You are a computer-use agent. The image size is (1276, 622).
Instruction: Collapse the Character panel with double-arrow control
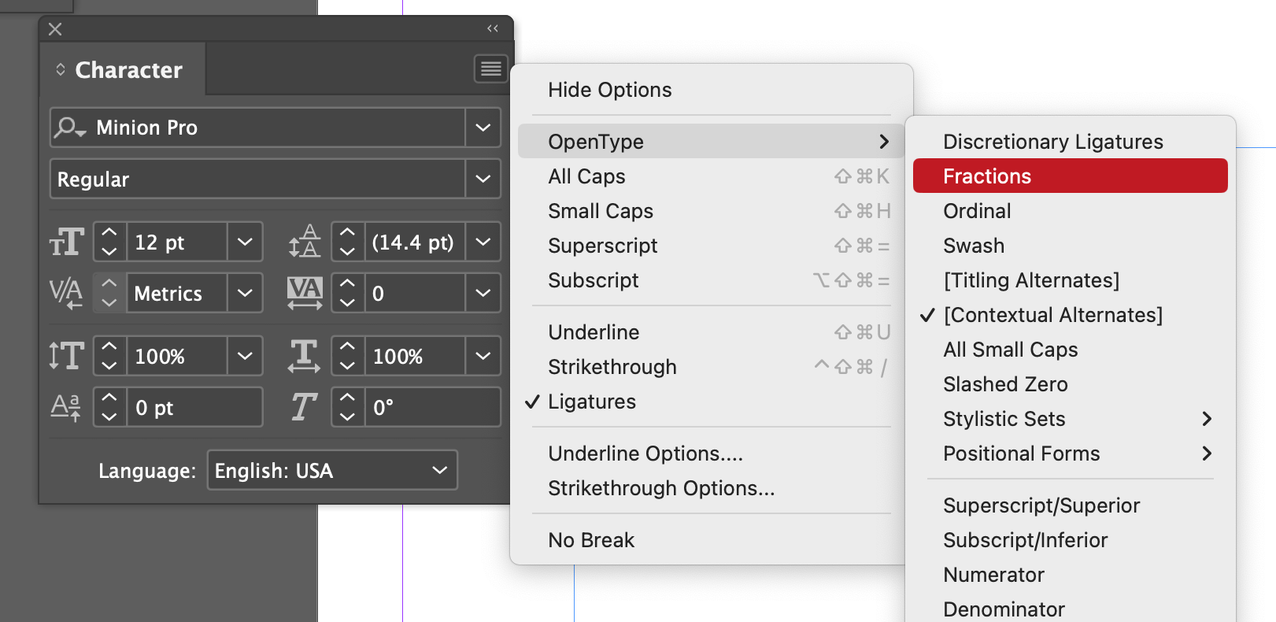point(493,28)
